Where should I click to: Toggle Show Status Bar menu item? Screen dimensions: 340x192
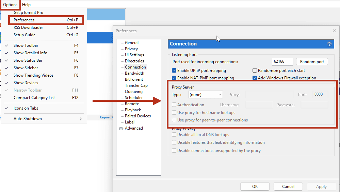click(x=44, y=60)
